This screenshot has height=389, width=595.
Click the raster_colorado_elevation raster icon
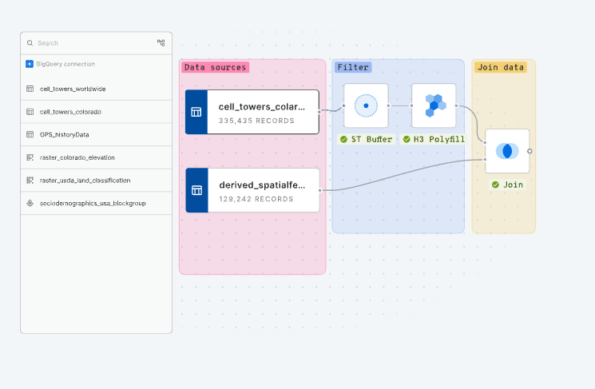(30, 157)
